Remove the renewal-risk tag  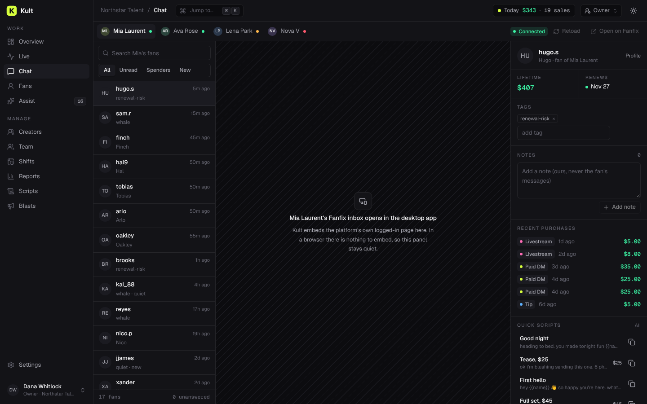[554, 119]
